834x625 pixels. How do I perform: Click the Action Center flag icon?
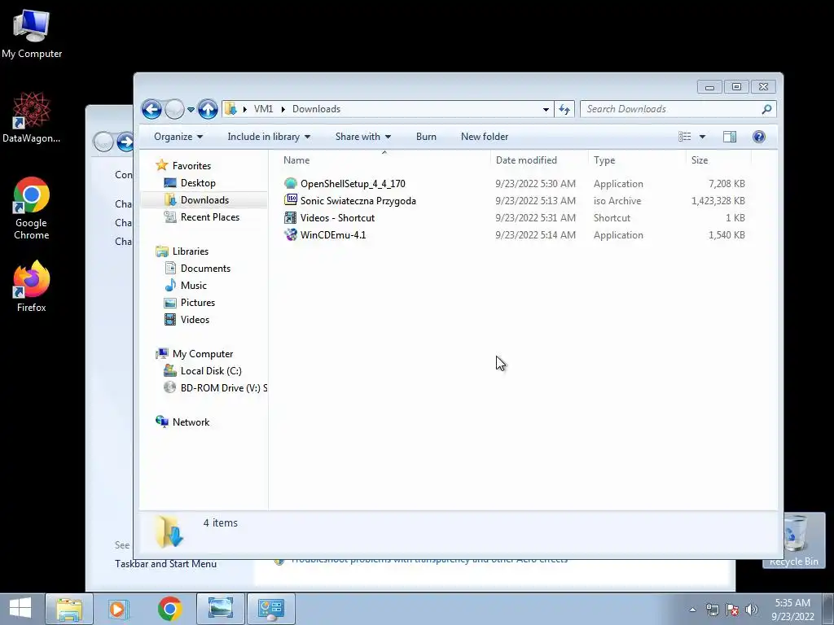tap(731, 610)
